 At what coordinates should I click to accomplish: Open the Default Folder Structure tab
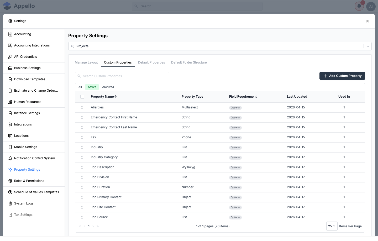(x=189, y=62)
